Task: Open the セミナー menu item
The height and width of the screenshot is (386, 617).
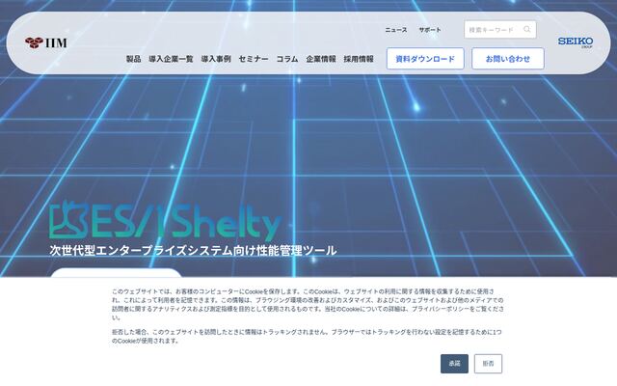Action: [254, 59]
